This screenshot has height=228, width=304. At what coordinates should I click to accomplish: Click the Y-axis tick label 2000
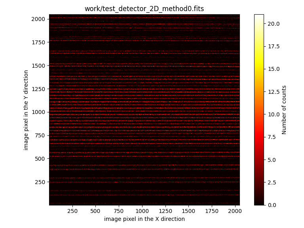(x=39, y=19)
